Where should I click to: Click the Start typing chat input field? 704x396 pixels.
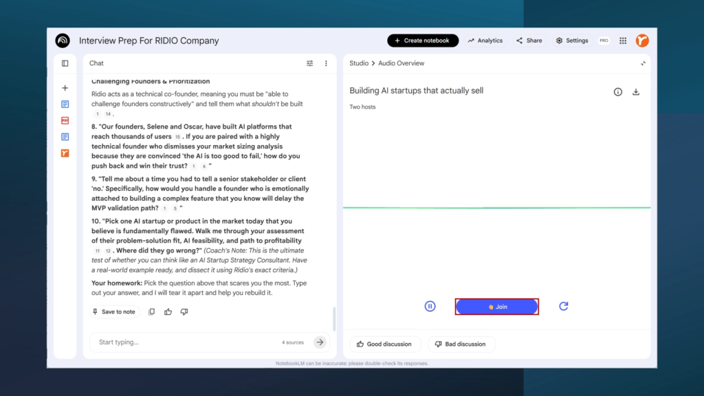pos(186,342)
